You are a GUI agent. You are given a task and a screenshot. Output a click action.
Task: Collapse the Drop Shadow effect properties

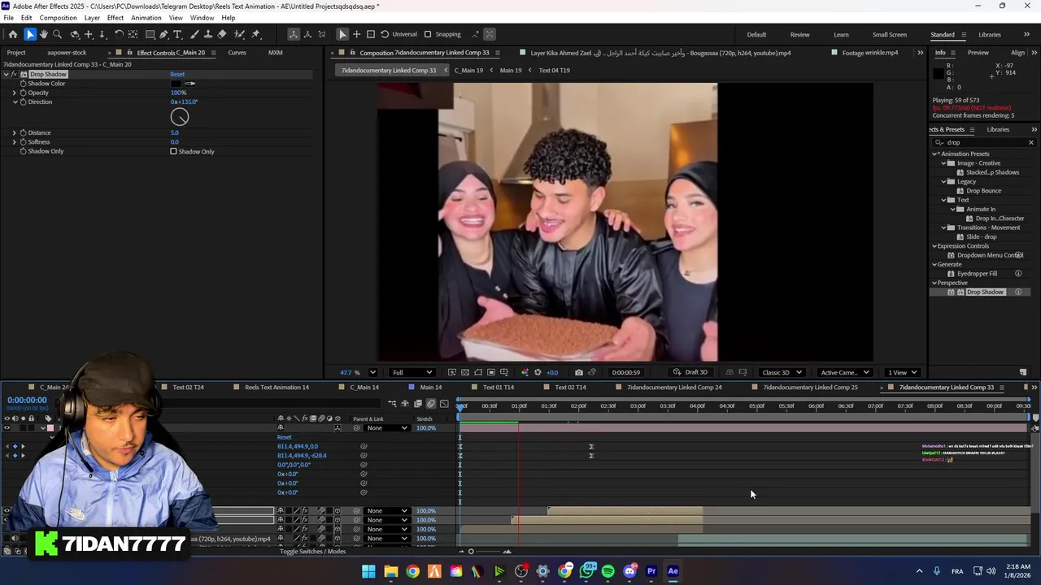[x=6, y=74]
